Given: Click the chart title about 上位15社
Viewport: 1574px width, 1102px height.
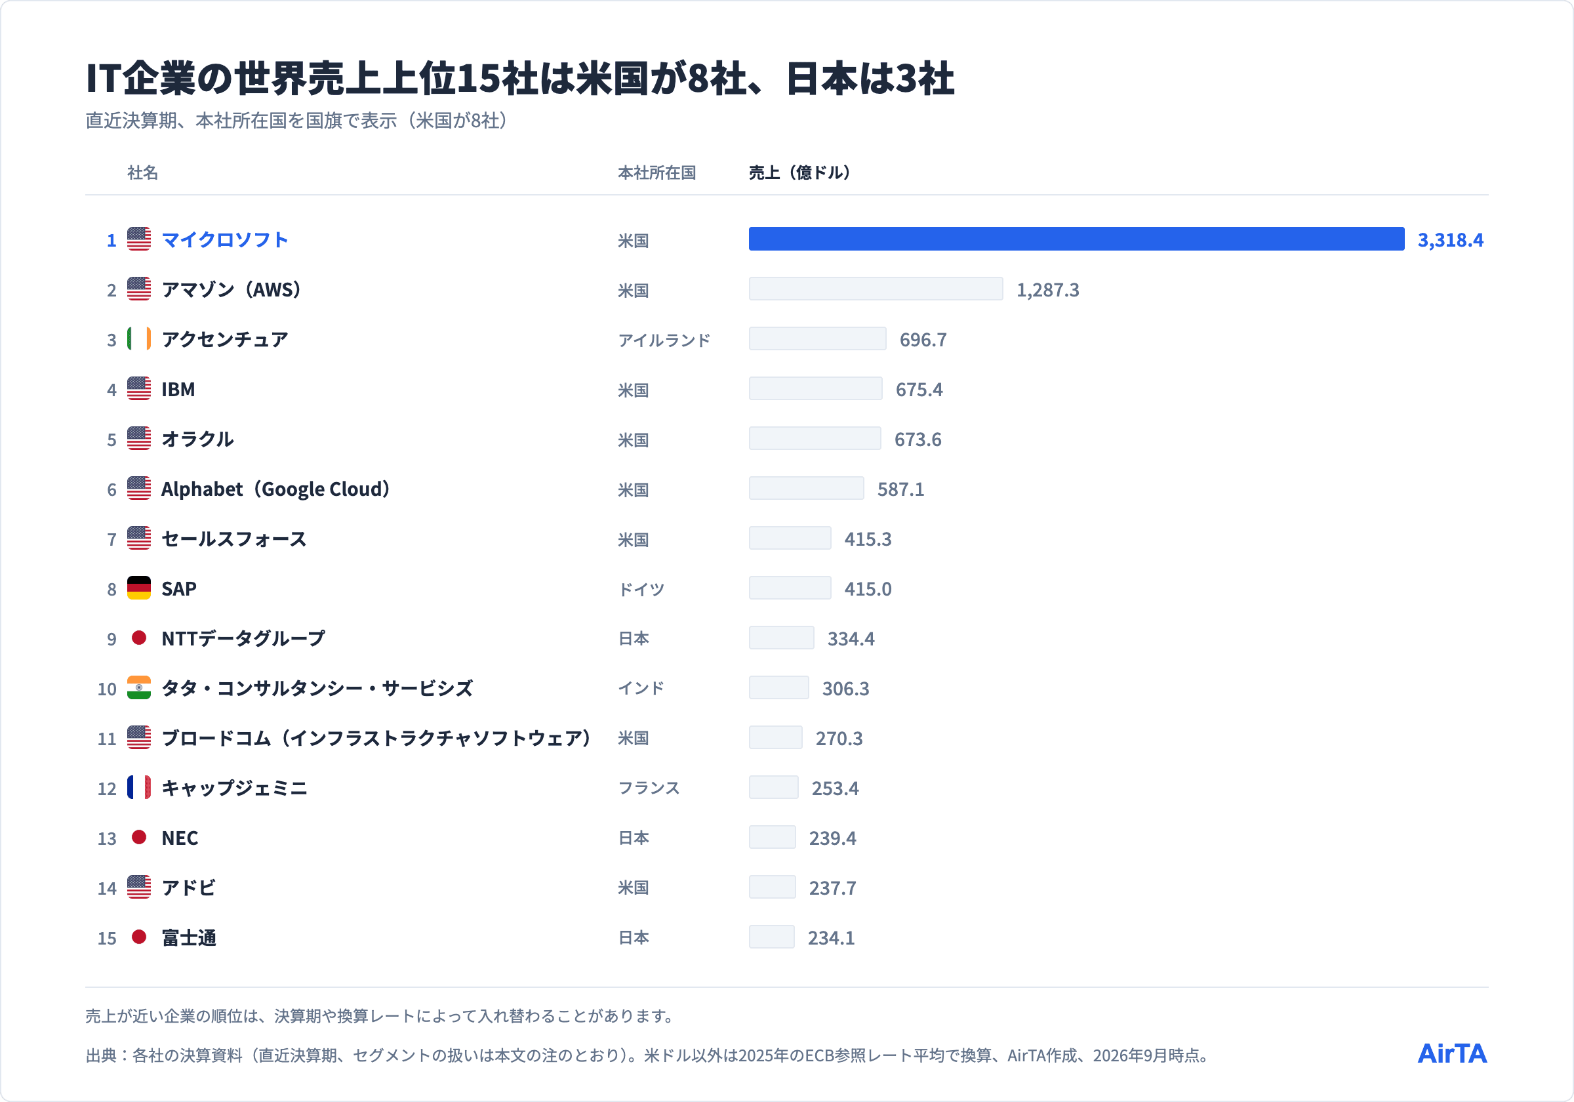Looking at the screenshot, I should 519,78.
